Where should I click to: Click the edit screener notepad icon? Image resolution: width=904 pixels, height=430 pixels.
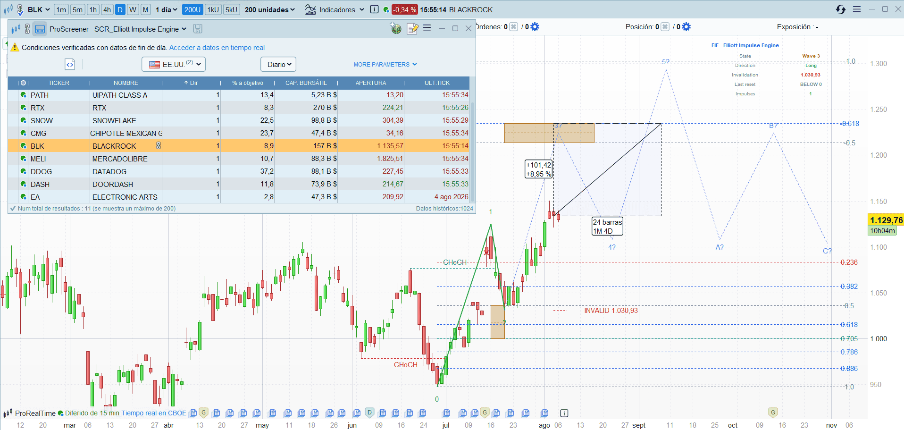(412, 28)
